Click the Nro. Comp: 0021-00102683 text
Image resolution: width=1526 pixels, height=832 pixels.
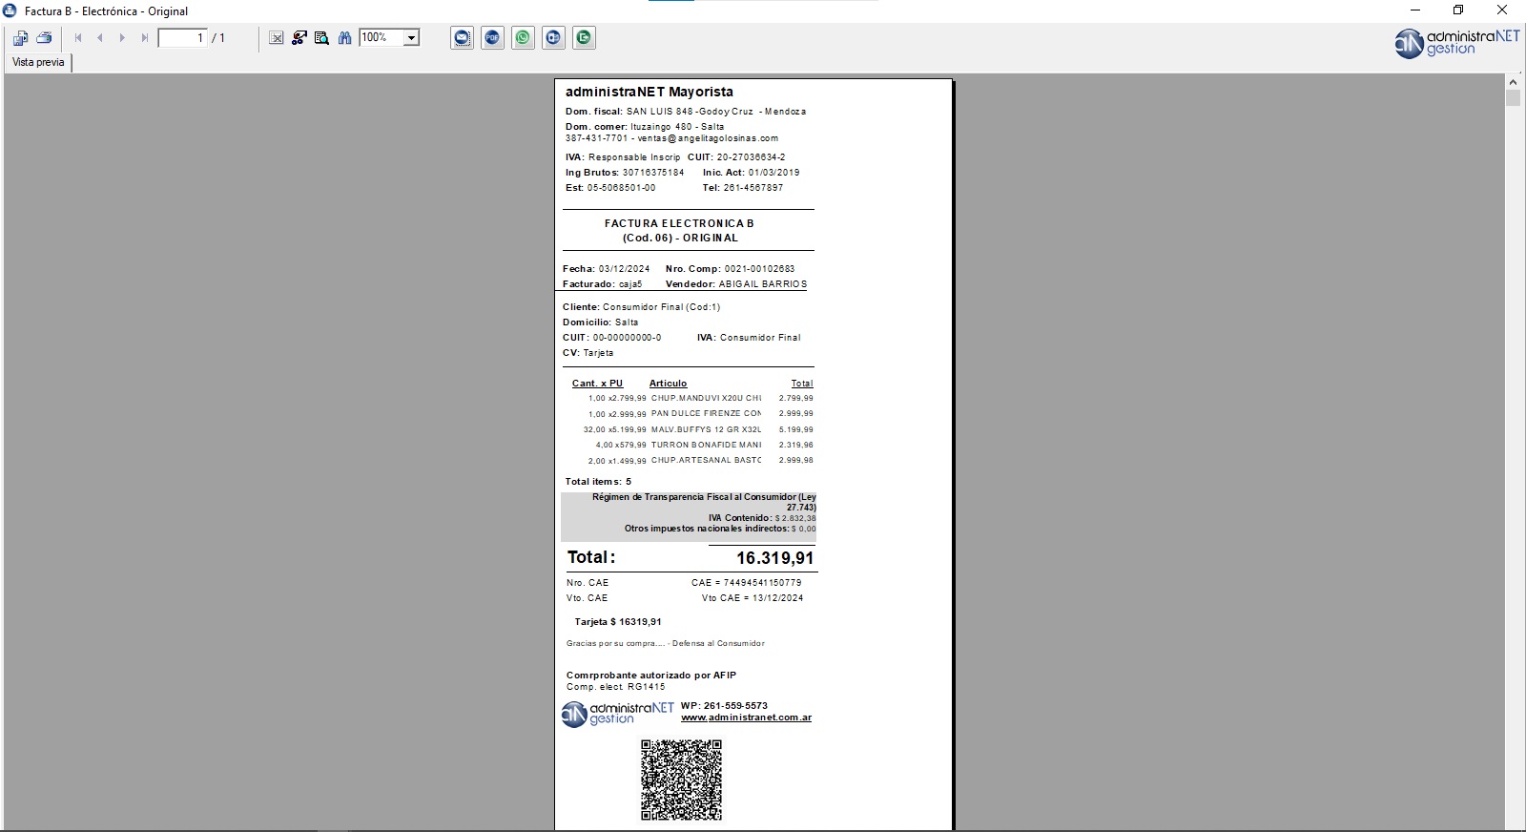coord(731,269)
